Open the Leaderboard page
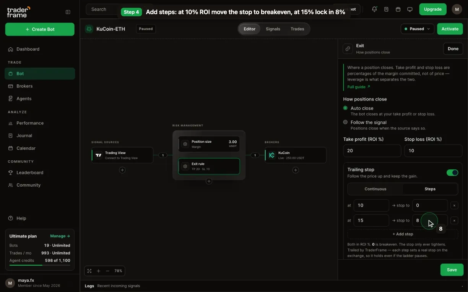468x292 pixels. tap(40, 173)
